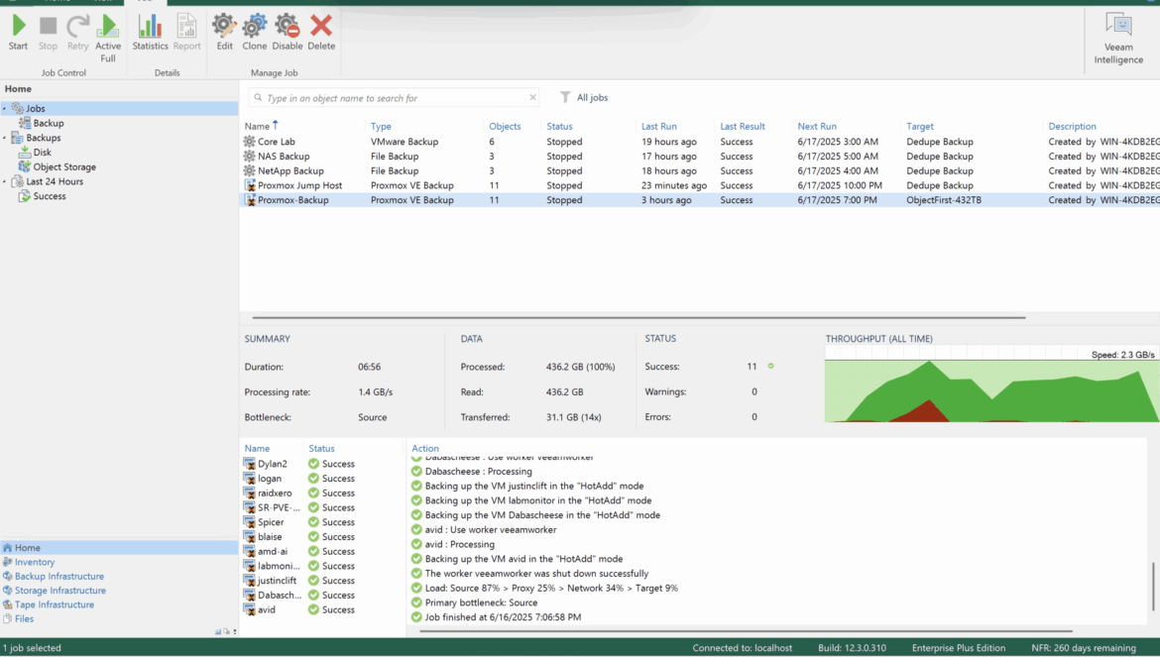1160x657 pixels.
Task: Click the Action log vertical scrollbar
Action: (x=1153, y=587)
